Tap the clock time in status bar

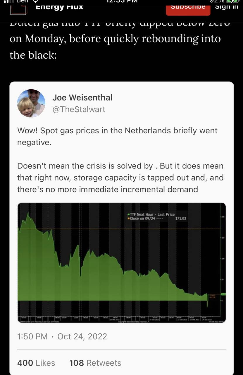(x=121, y=1)
